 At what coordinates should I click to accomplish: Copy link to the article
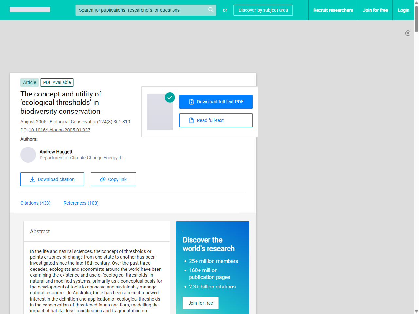pos(113,179)
